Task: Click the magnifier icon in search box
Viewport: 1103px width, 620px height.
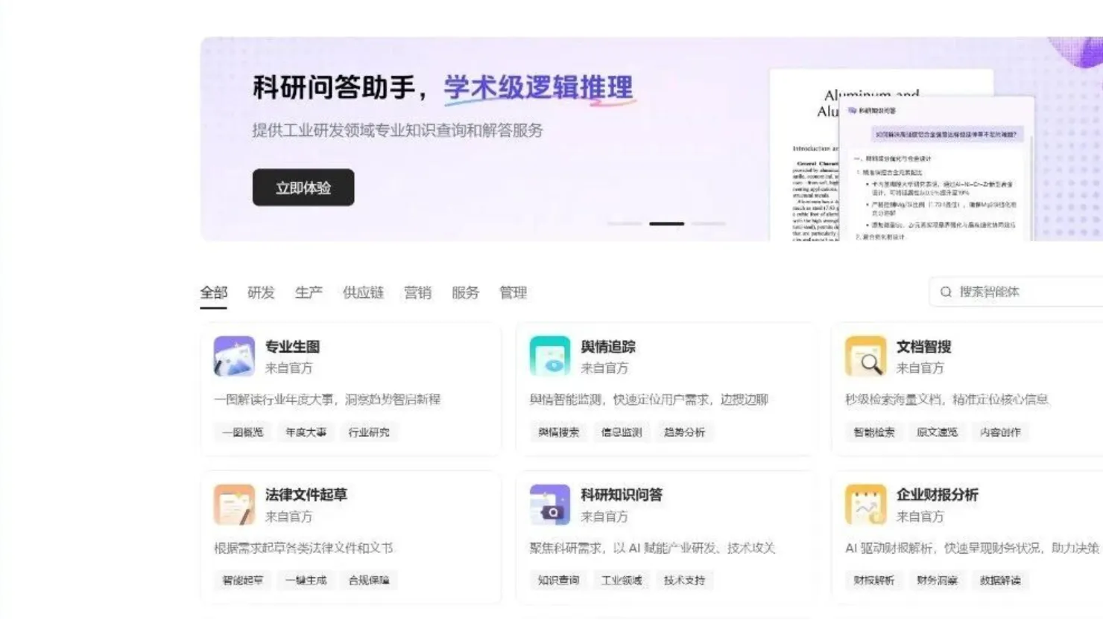Action: pyautogui.click(x=946, y=292)
